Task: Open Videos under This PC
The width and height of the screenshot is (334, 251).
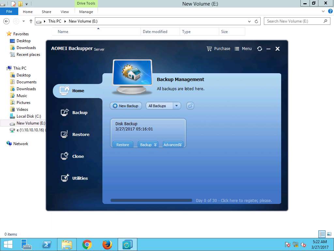Action: [19, 109]
